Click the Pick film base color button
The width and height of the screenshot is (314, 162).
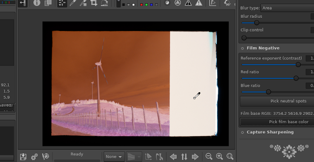click(277, 121)
